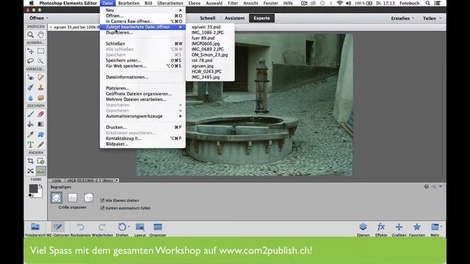Choose Kontaktabzug II... menu item
The height and width of the screenshot is (264, 470).
142,139
